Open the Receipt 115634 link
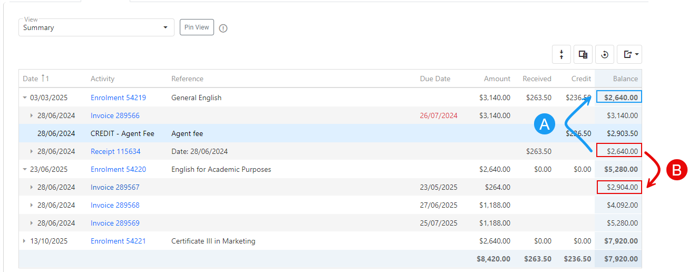Screen dimensions: 688x272 (x=115, y=151)
